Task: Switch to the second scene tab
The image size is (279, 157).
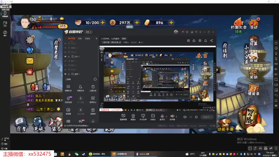Action: click(80, 38)
